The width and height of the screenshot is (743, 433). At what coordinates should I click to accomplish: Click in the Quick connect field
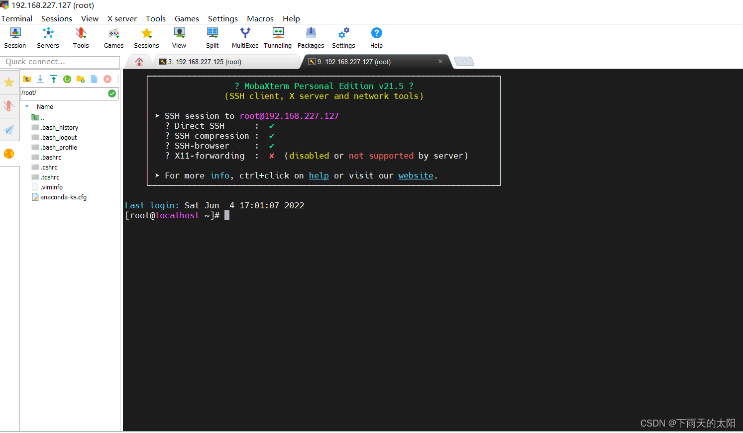tap(60, 62)
